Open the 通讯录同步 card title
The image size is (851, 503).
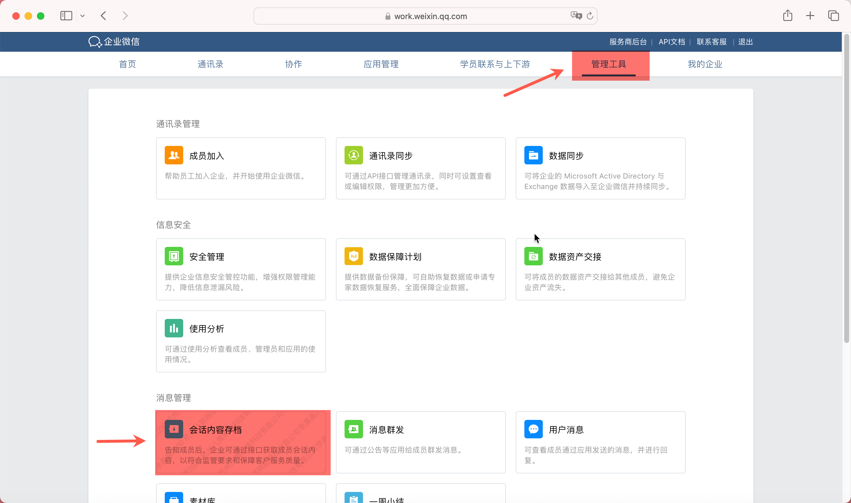coord(391,155)
